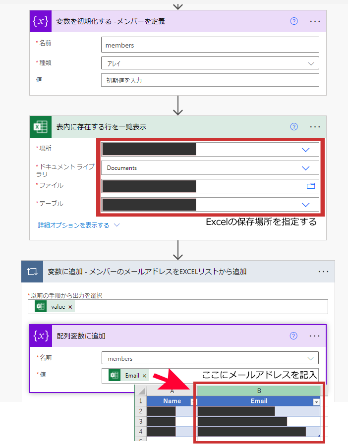This screenshot has width=348, height=446.
Task: Expand the Documents library dropdown
Action: point(305,168)
